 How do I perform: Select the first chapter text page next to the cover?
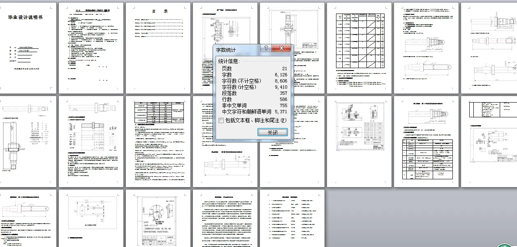click(x=91, y=47)
